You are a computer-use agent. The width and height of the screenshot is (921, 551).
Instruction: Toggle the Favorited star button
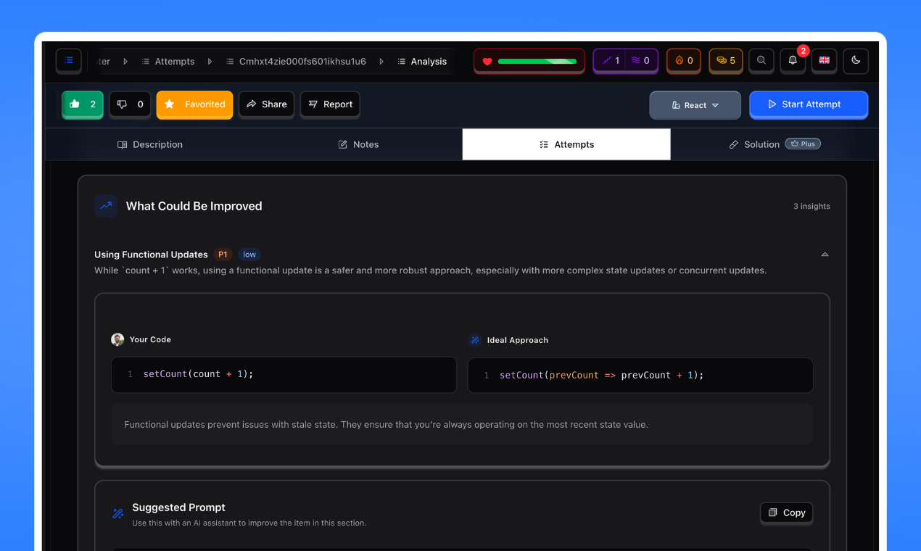point(194,104)
